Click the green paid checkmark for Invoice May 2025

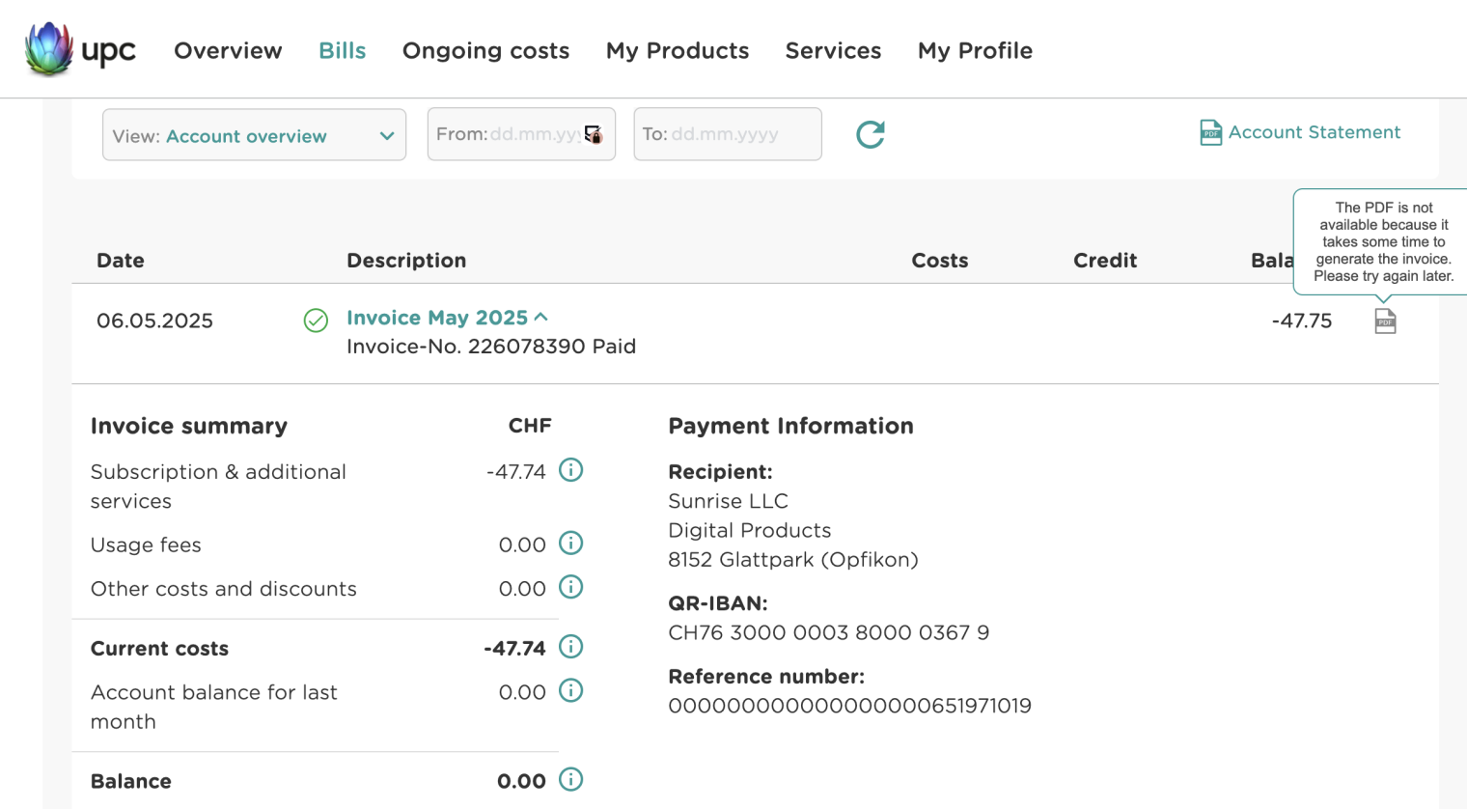point(315,321)
